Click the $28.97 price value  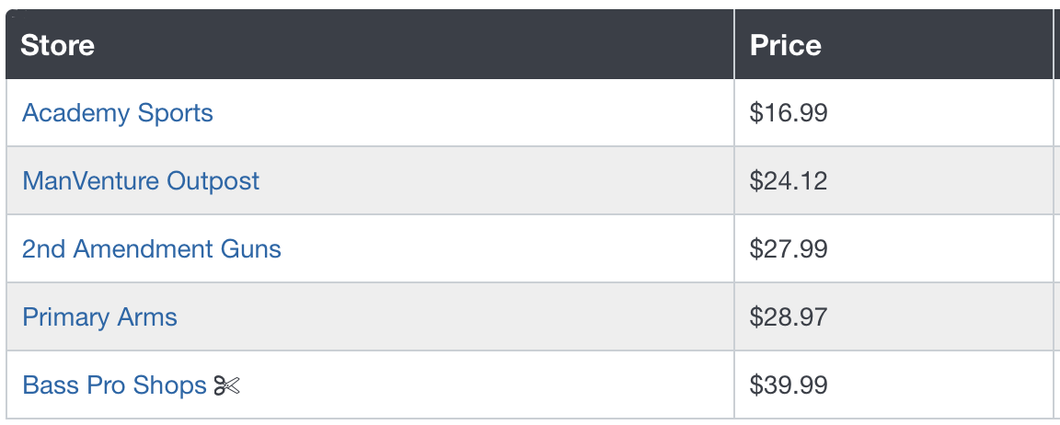[x=789, y=316]
